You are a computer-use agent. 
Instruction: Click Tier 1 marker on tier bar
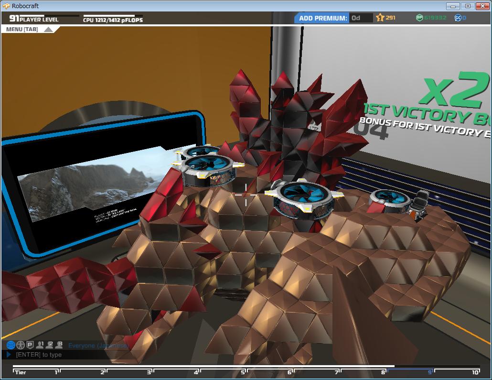(x=56, y=372)
